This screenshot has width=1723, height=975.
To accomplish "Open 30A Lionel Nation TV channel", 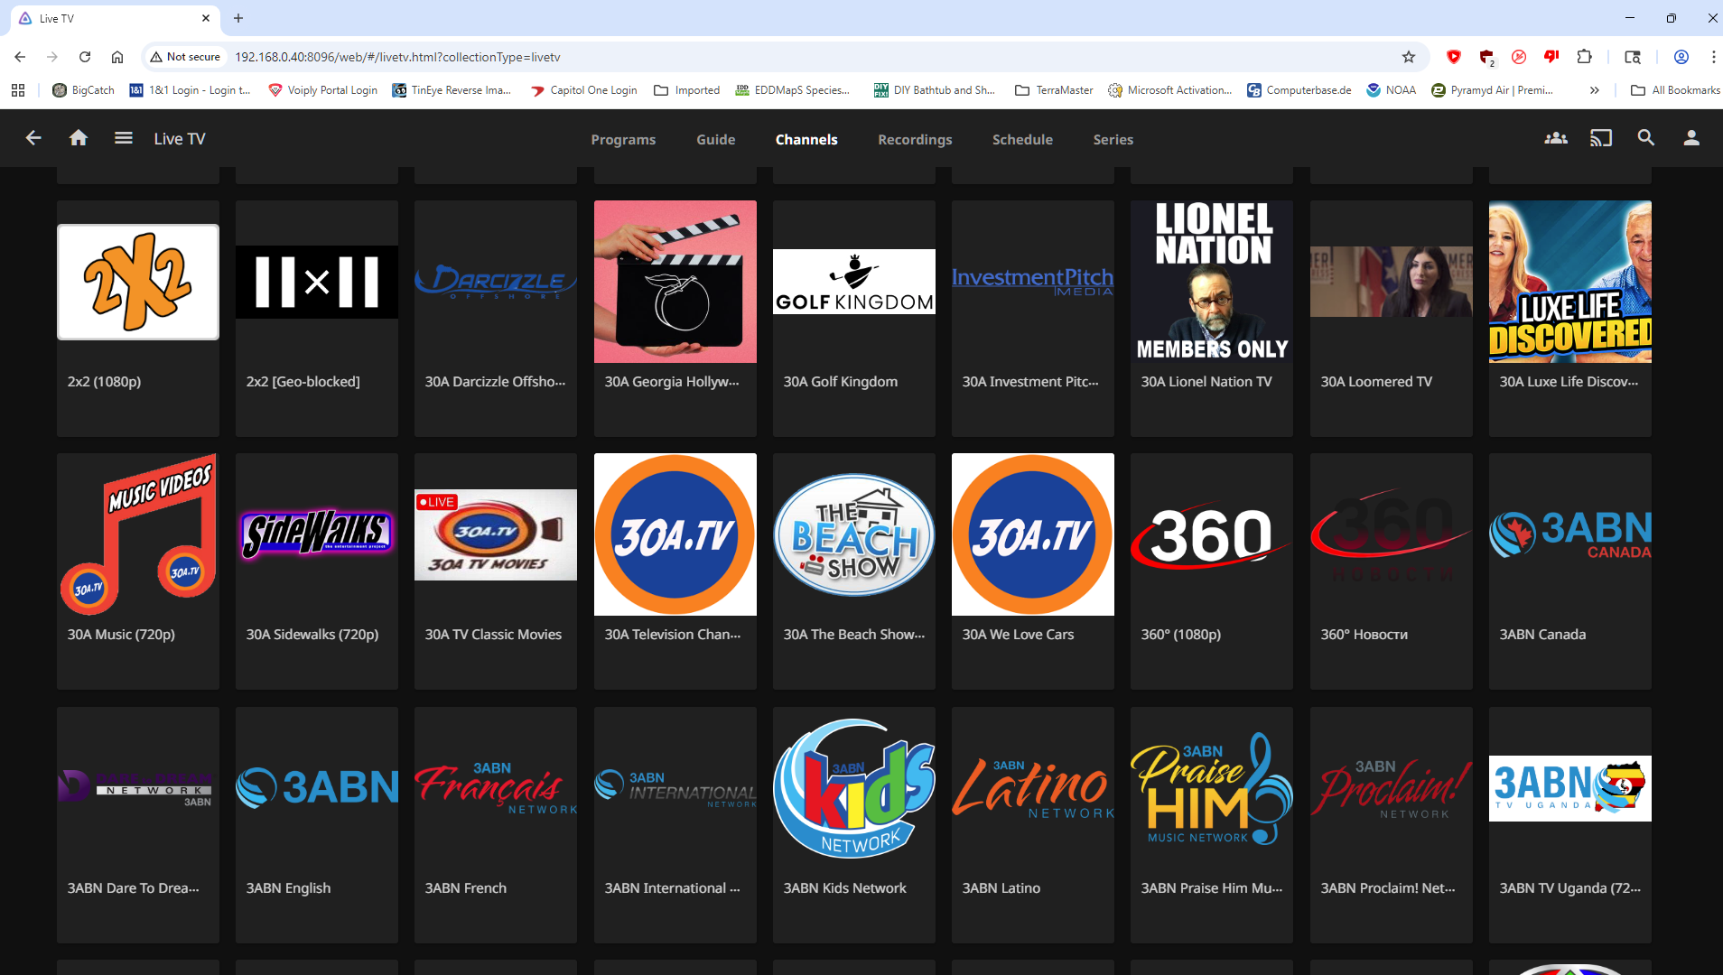I will 1212,318.
